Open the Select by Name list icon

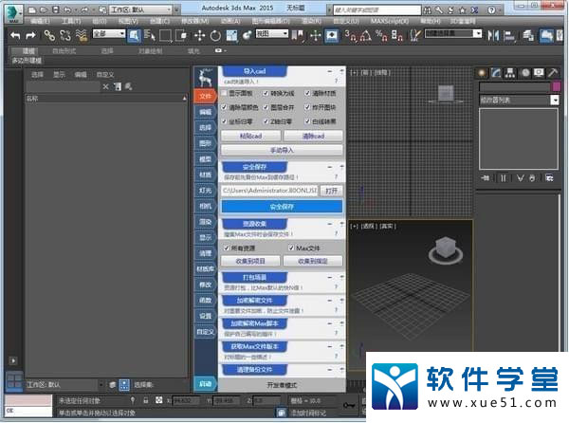tap(149, 35)
